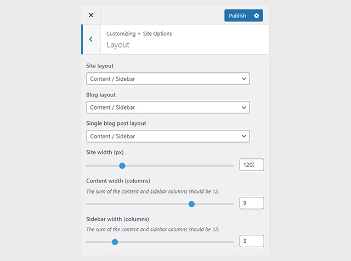Focus the Site width 1200 input field

tap(252, 164)
